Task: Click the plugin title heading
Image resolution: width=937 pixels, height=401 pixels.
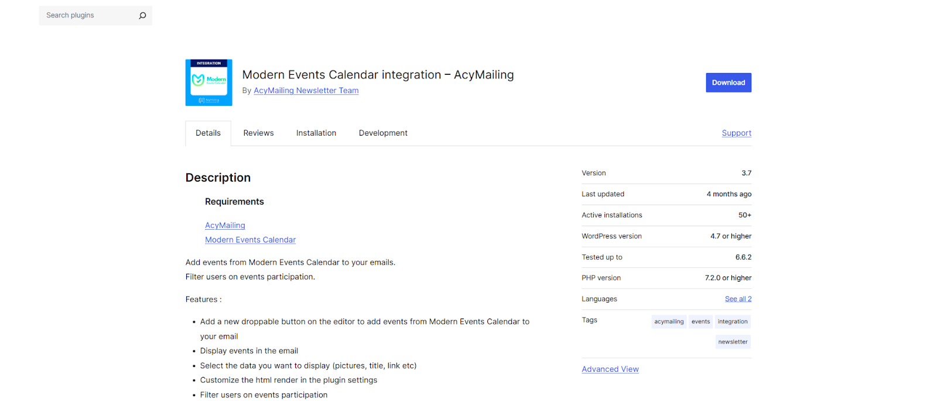Action: 378,75
